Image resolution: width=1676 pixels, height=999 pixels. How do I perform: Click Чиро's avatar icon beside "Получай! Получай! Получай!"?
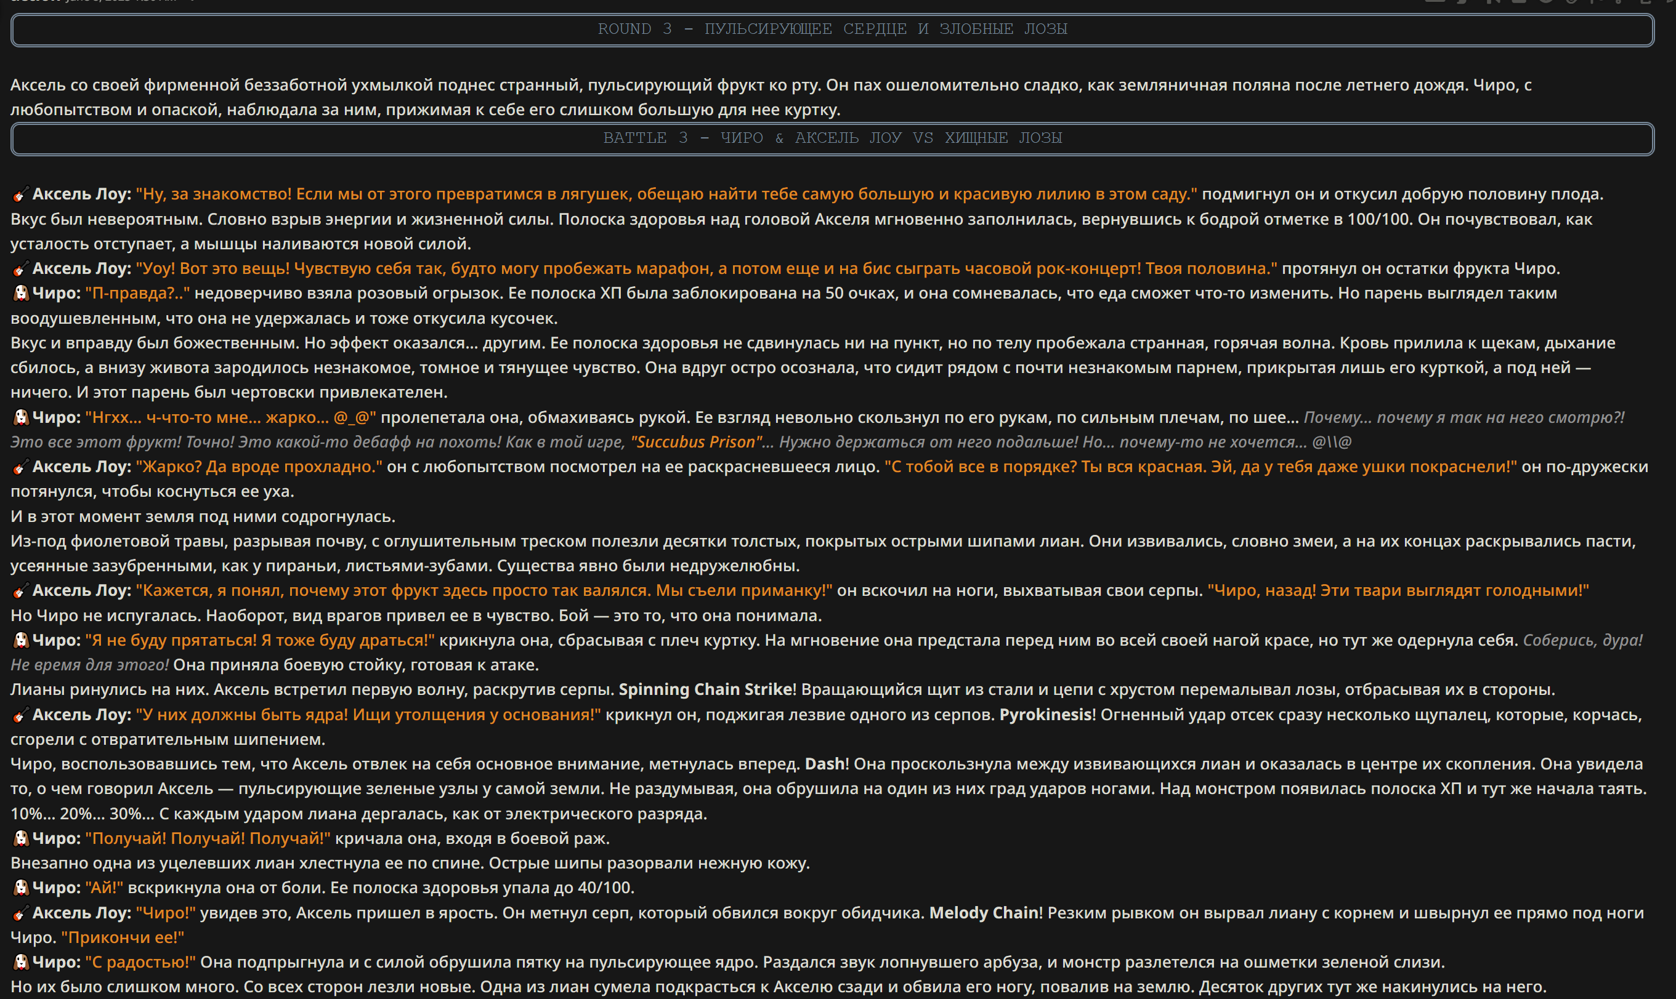point(20,839)
